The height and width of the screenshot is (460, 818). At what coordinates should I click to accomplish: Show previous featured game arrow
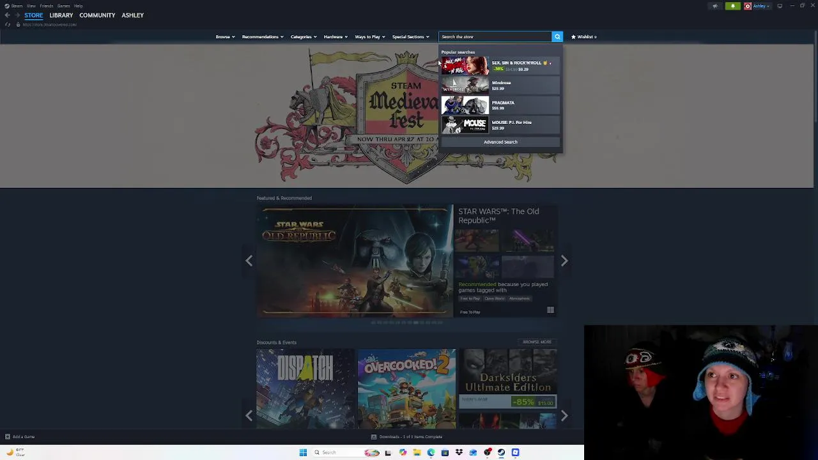point(249,261)
